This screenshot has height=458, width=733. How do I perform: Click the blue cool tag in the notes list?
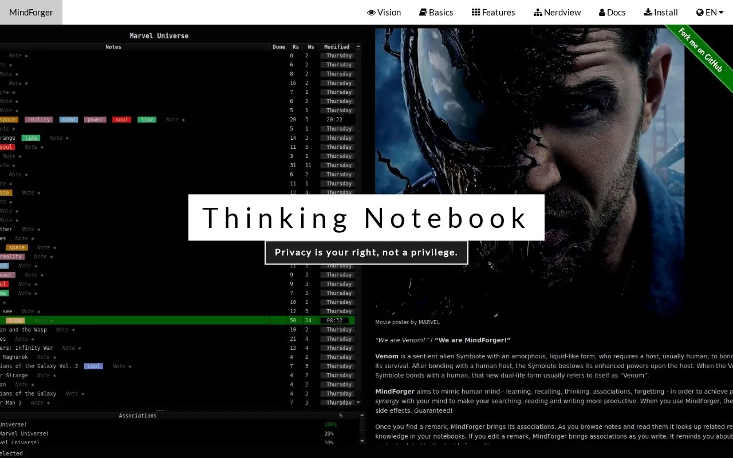[93, 366]
